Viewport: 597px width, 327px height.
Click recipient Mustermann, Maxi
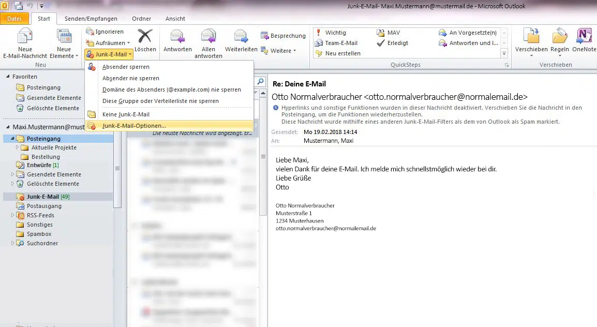[x=328, y=141]
